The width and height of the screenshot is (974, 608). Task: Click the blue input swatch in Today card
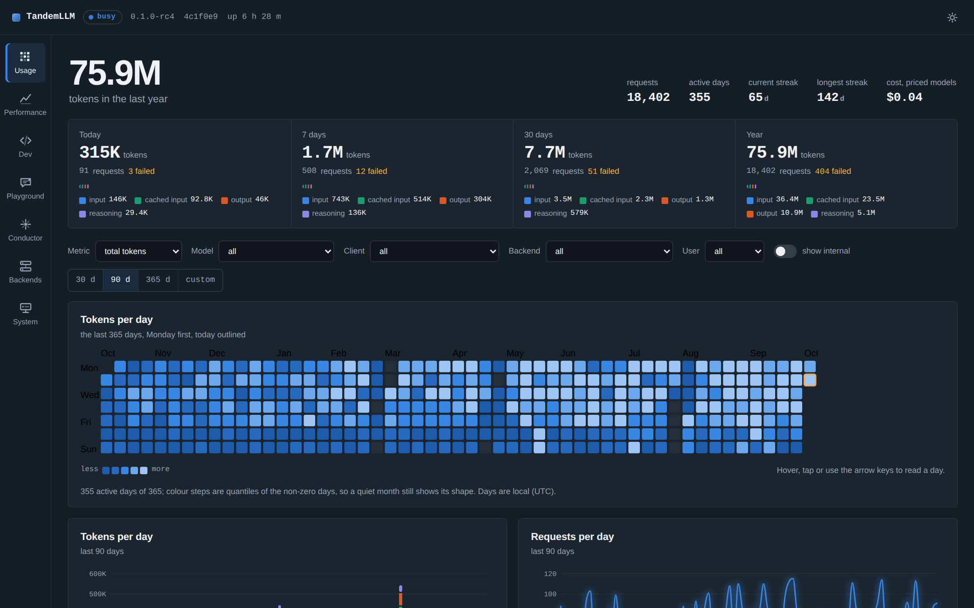point(83,200)
